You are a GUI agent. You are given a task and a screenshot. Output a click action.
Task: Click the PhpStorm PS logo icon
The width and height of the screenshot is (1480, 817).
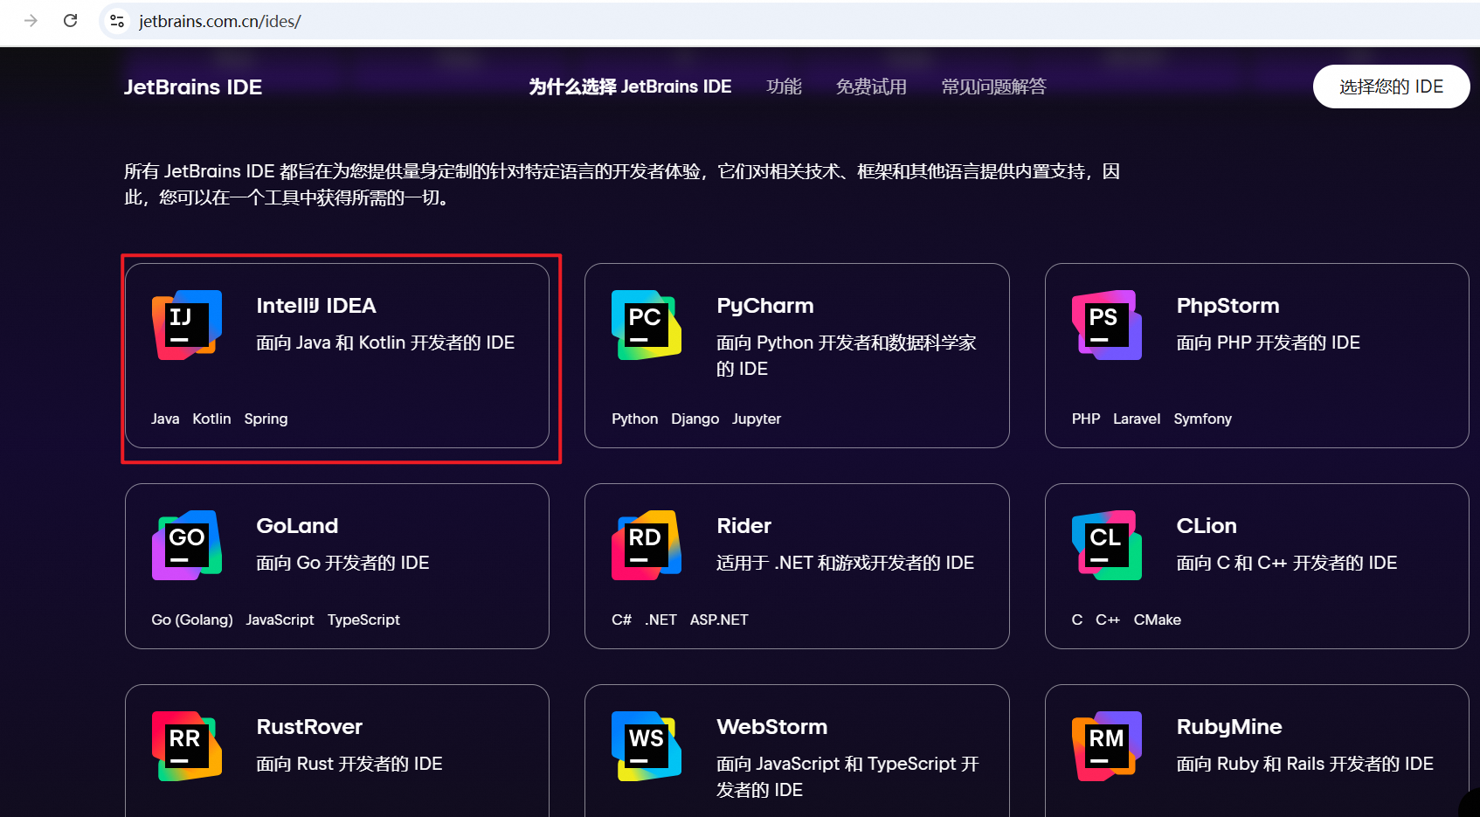click(1106, 325)
